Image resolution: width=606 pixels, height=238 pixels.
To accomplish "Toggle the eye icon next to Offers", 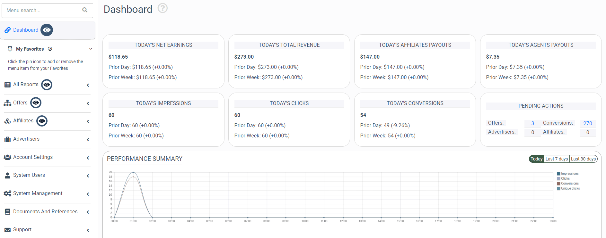I will pos(36,103).
